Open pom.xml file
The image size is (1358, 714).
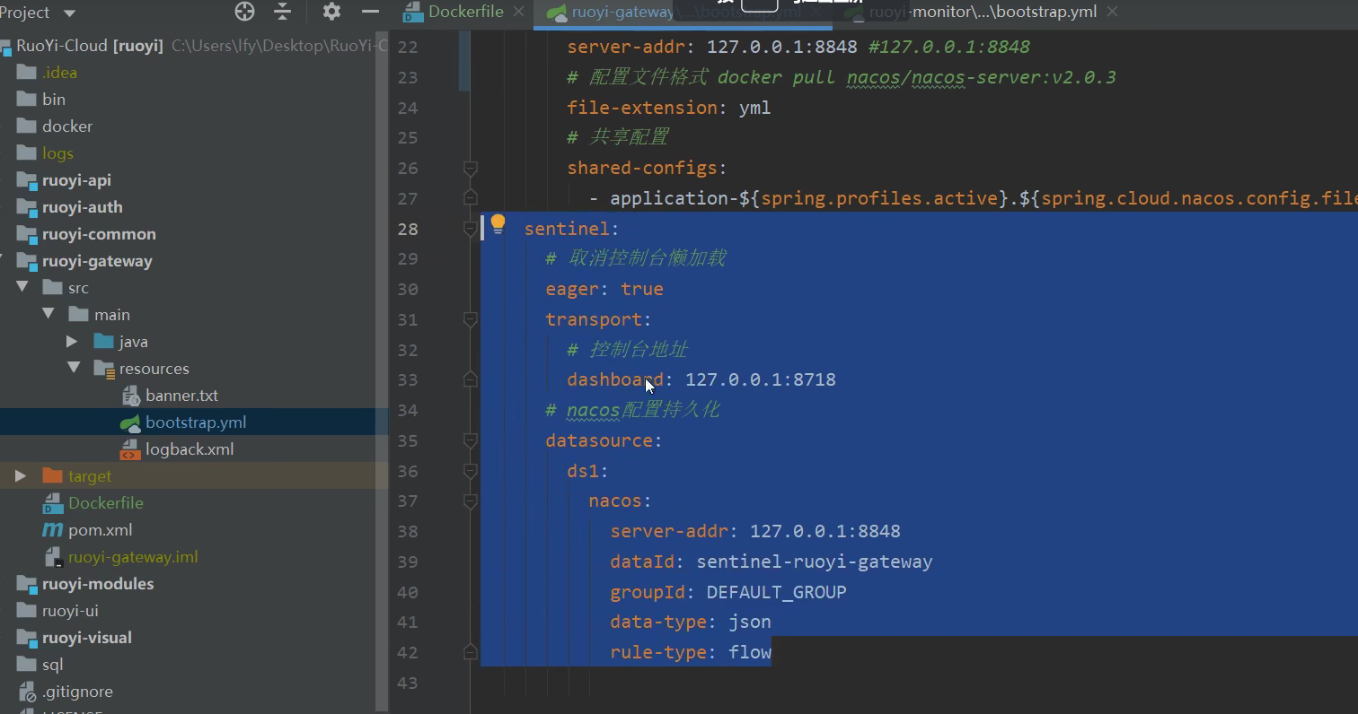coord(100,530)
